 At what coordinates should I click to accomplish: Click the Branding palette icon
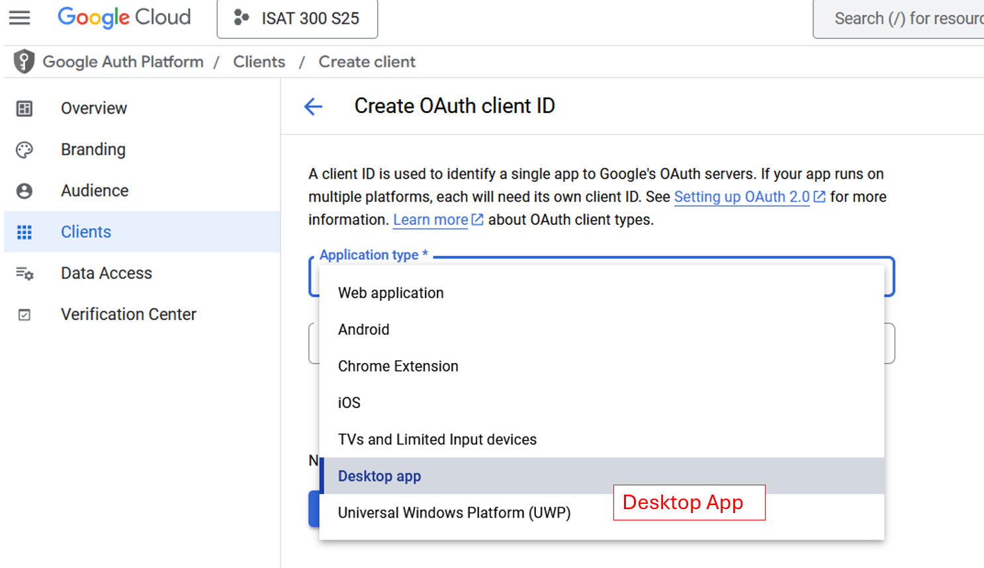click(24, 150)
